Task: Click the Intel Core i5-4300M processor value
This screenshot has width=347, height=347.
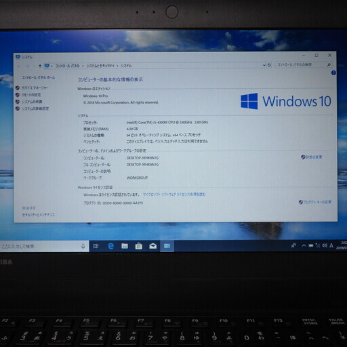Action: [x=167, y=122]
